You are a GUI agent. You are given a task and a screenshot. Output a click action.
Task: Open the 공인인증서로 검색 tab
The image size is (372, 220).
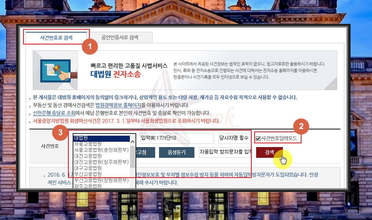pyautogui.click(x=120, y=37)
